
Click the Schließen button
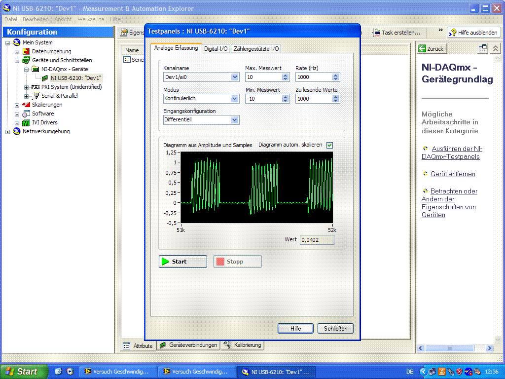335,329
